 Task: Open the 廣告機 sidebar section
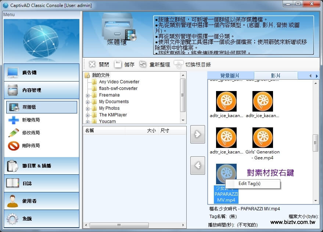(42, 73)
